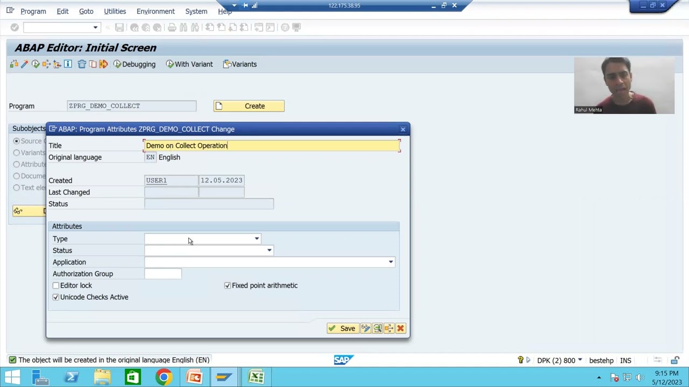
Task: Uncheck Unicode Checks Active checkbox
Action: [x=56, y=297]
